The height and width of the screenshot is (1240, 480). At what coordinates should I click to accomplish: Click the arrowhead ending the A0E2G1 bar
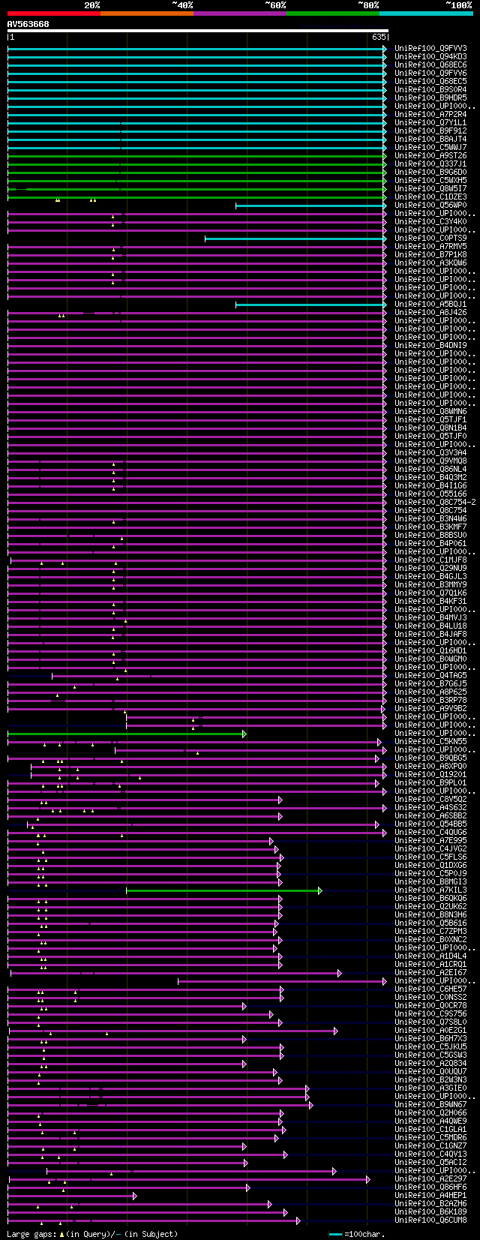[335, 1030]
